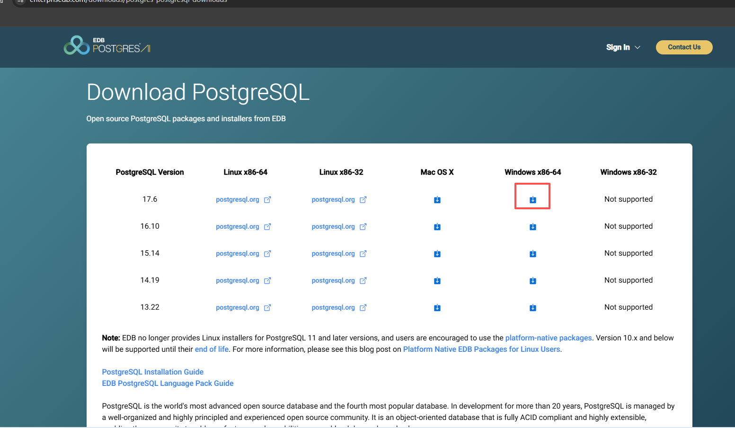Click the Download PostgreSQL page heading
This screenshot has width=735, height=428.
click(198, 92)
